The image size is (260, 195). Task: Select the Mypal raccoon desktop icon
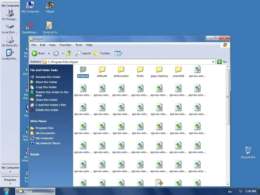50,7
